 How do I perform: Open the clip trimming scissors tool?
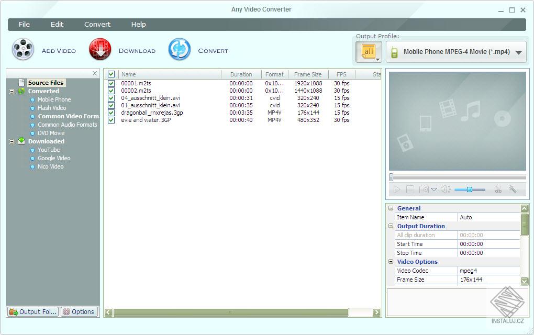(x=498, y=189)
